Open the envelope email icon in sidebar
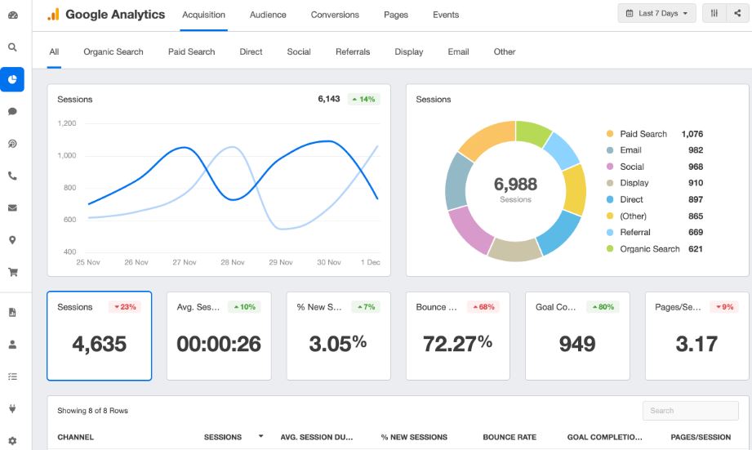 [x=13, y=207]
